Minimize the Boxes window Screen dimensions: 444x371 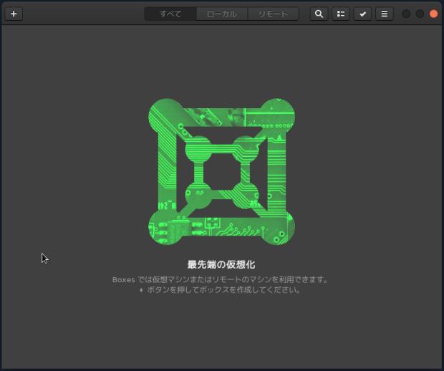click(x=406, y=14)
